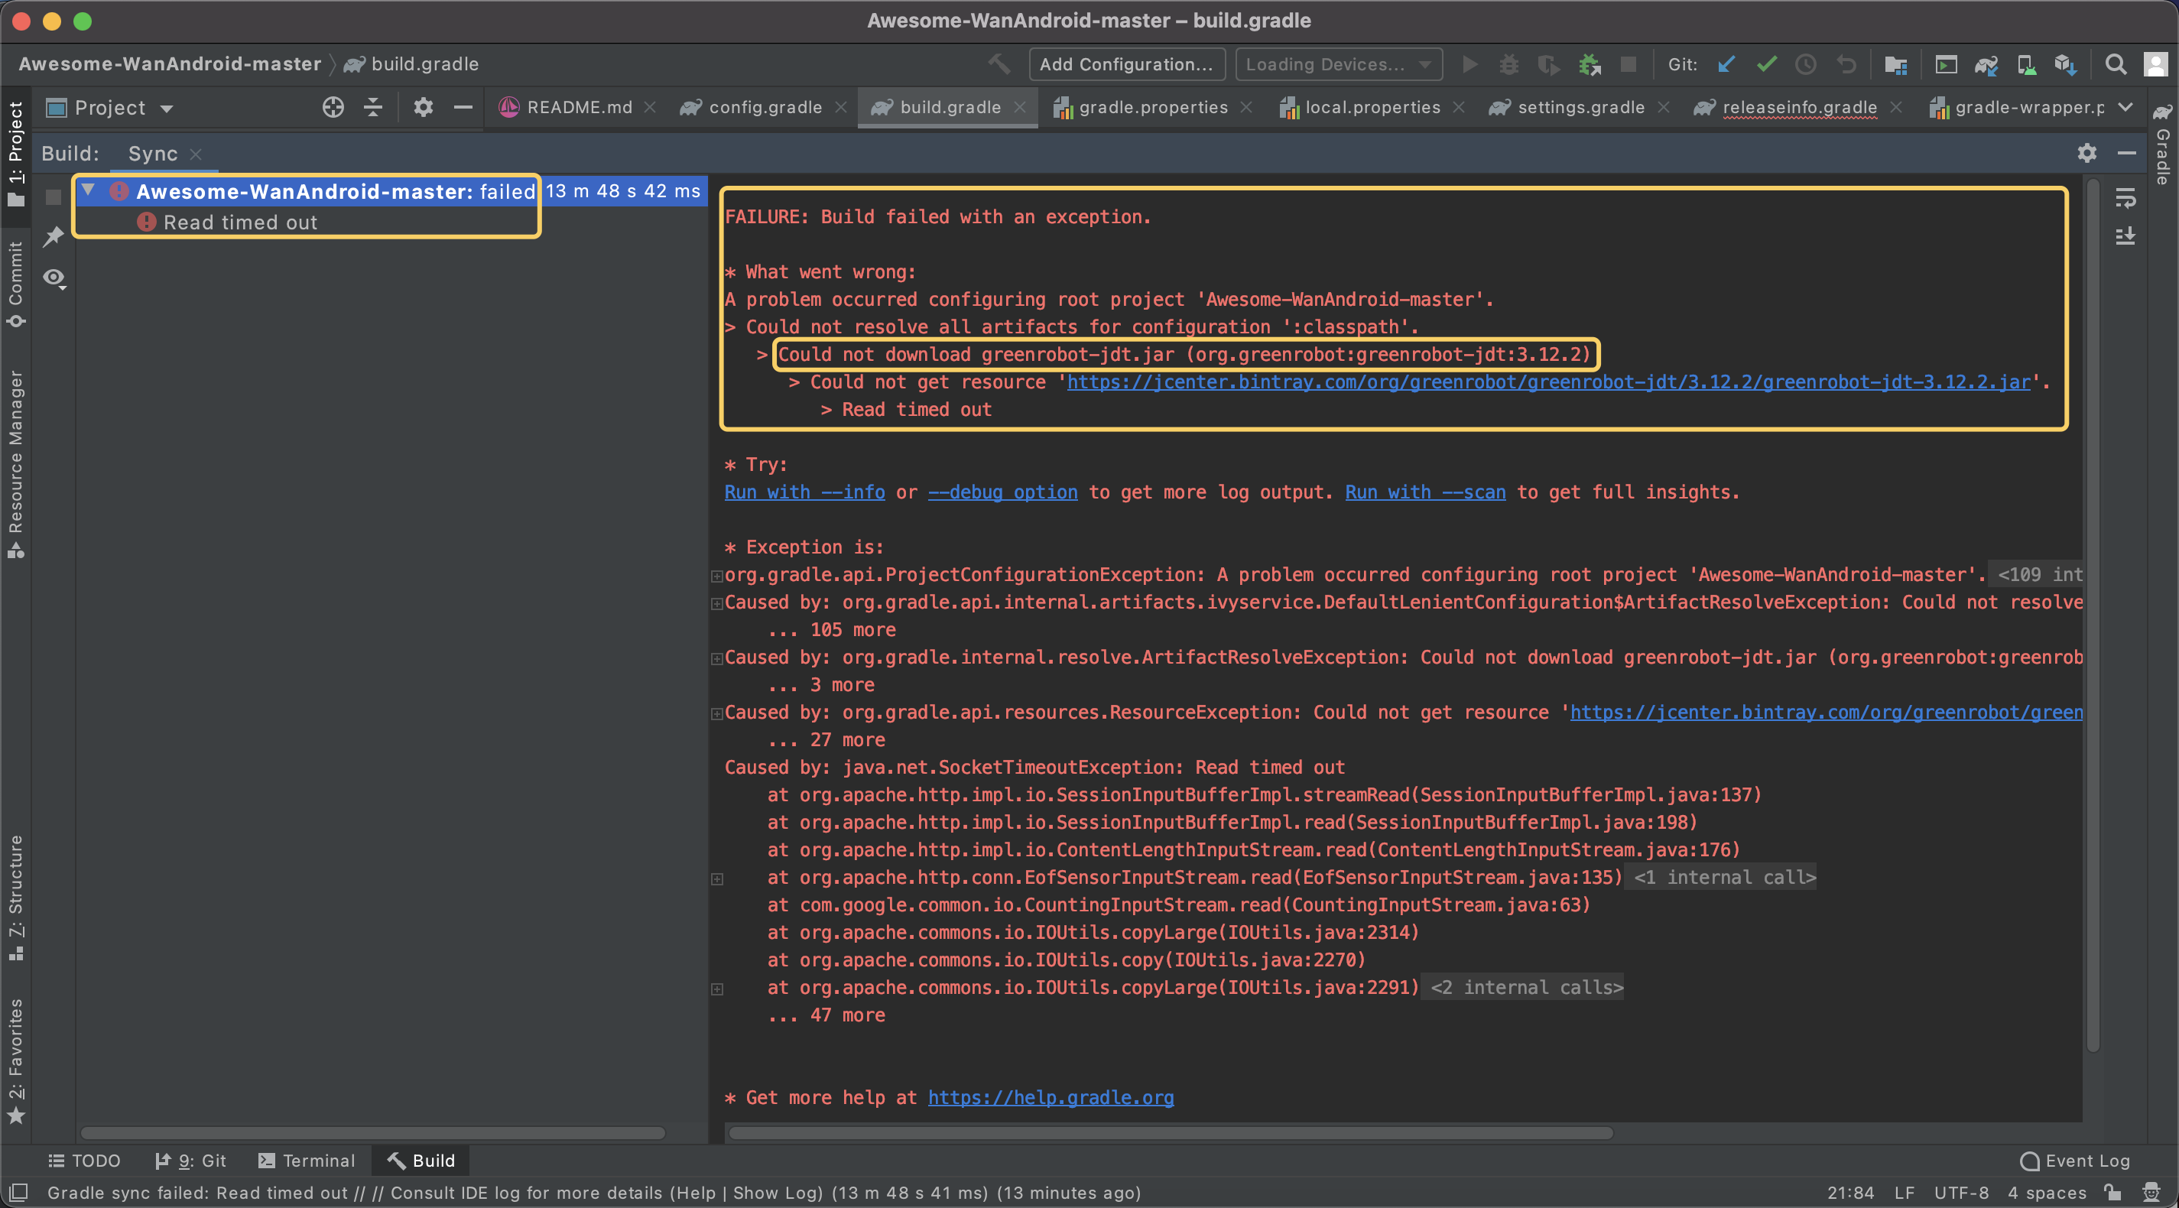Viewport: 2179px width, 1208px height.
Task: Open the Terminal tool window
Action: pyautogui.click(x=307, y=1161)
